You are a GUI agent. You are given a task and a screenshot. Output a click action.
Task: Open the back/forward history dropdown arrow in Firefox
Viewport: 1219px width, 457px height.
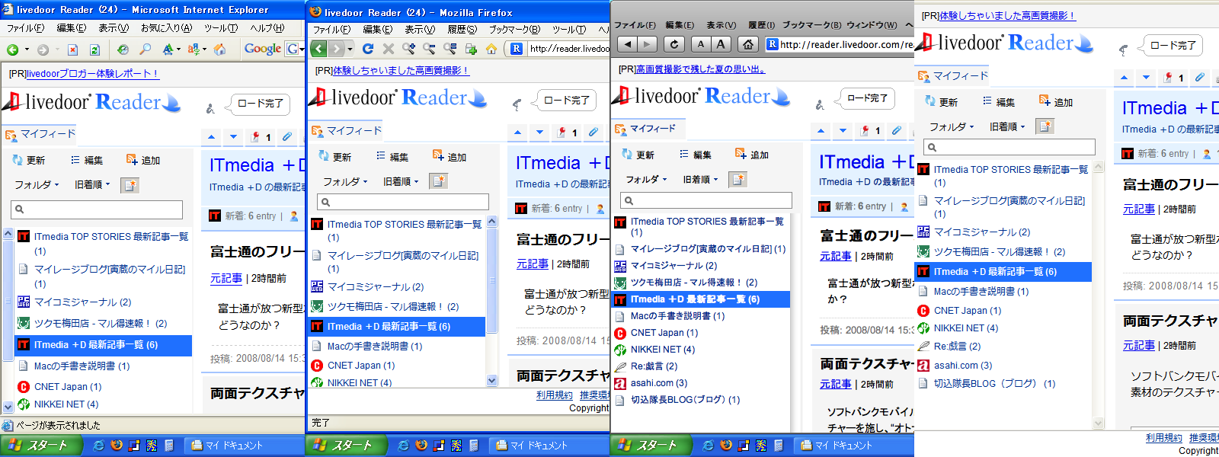[x=350, y=49]
